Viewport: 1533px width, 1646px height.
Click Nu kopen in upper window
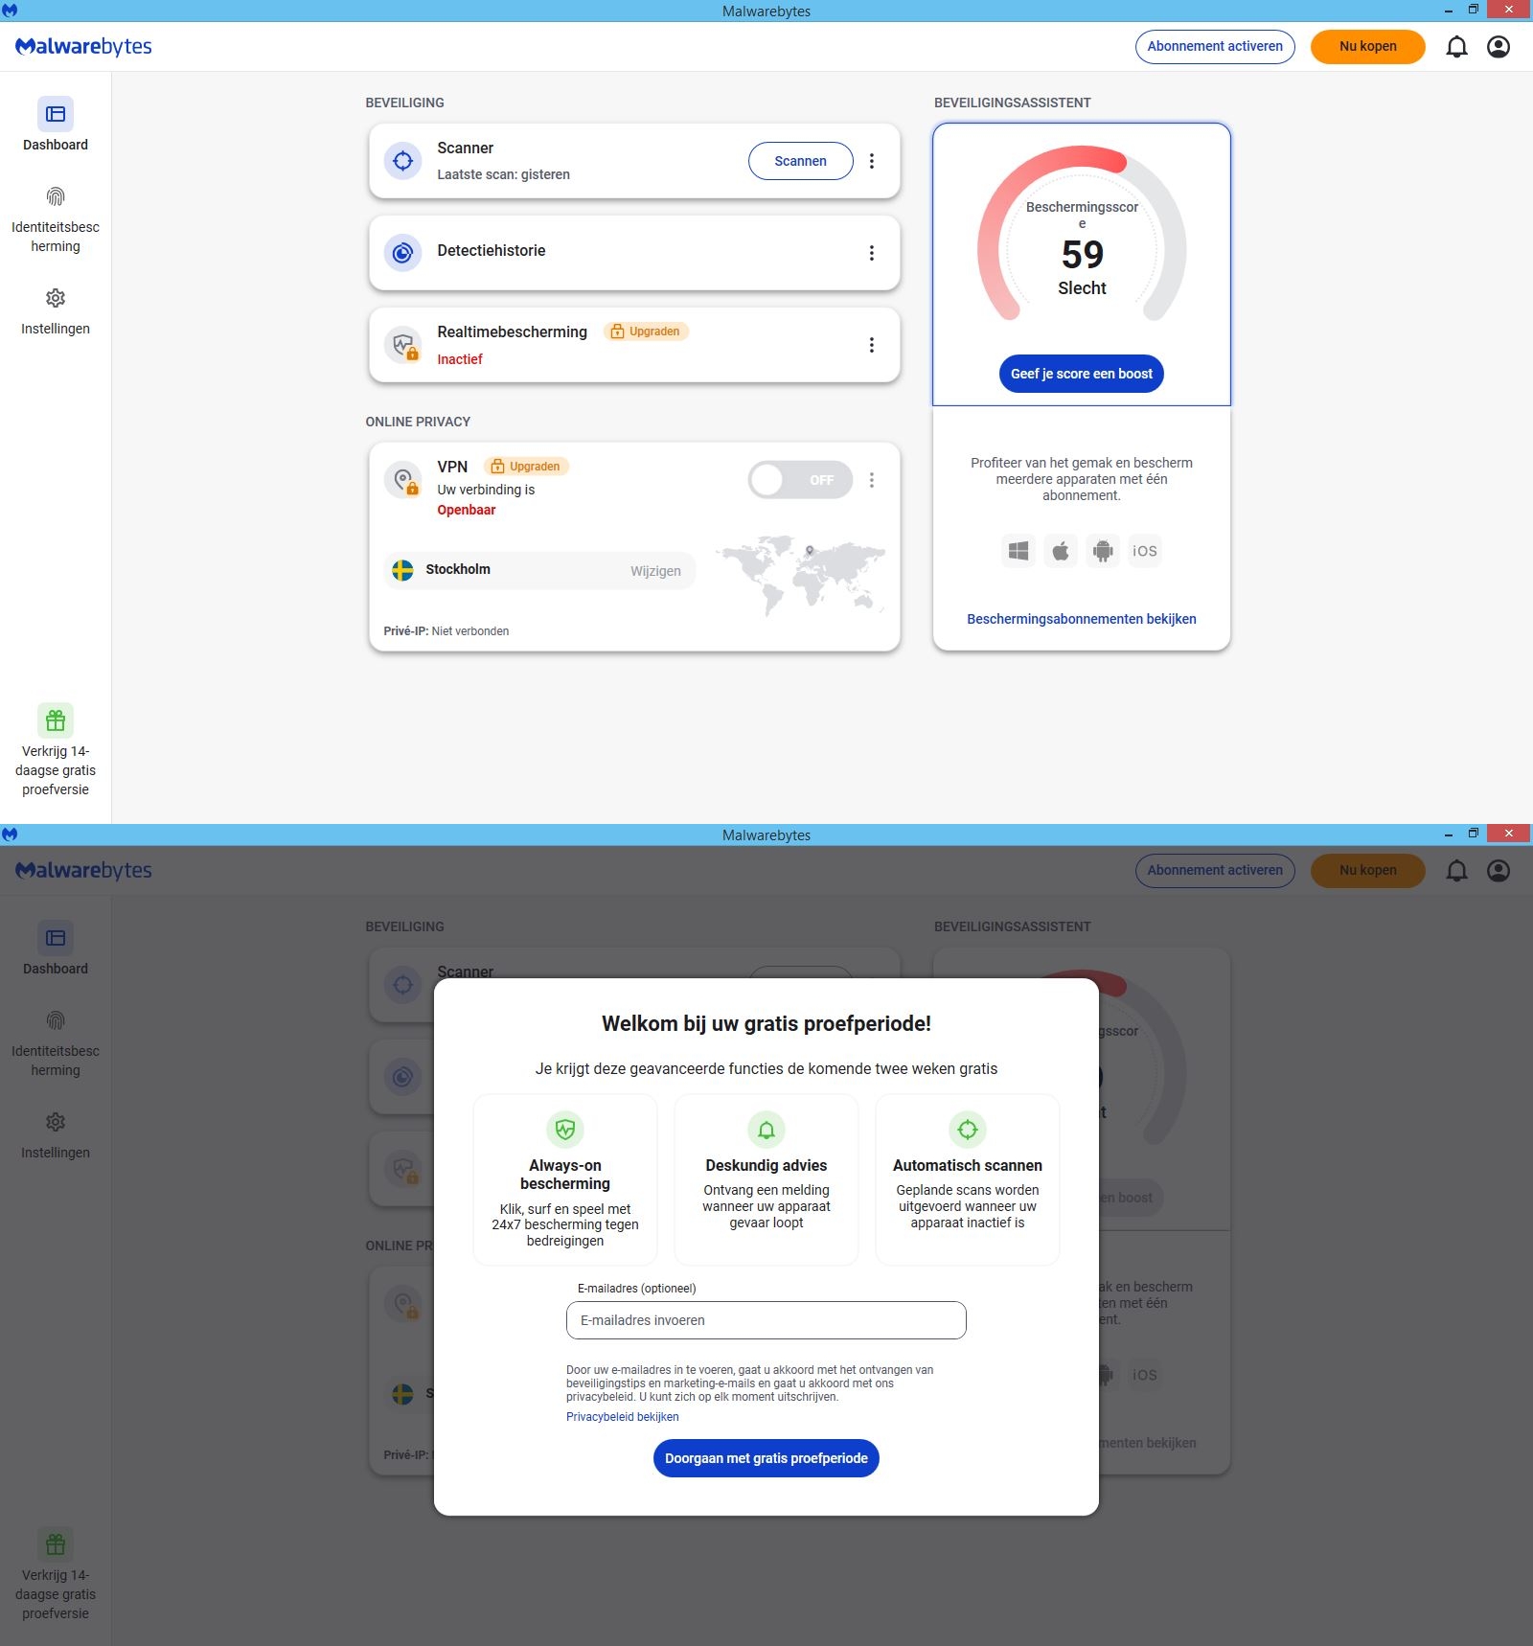point(1368,46)
